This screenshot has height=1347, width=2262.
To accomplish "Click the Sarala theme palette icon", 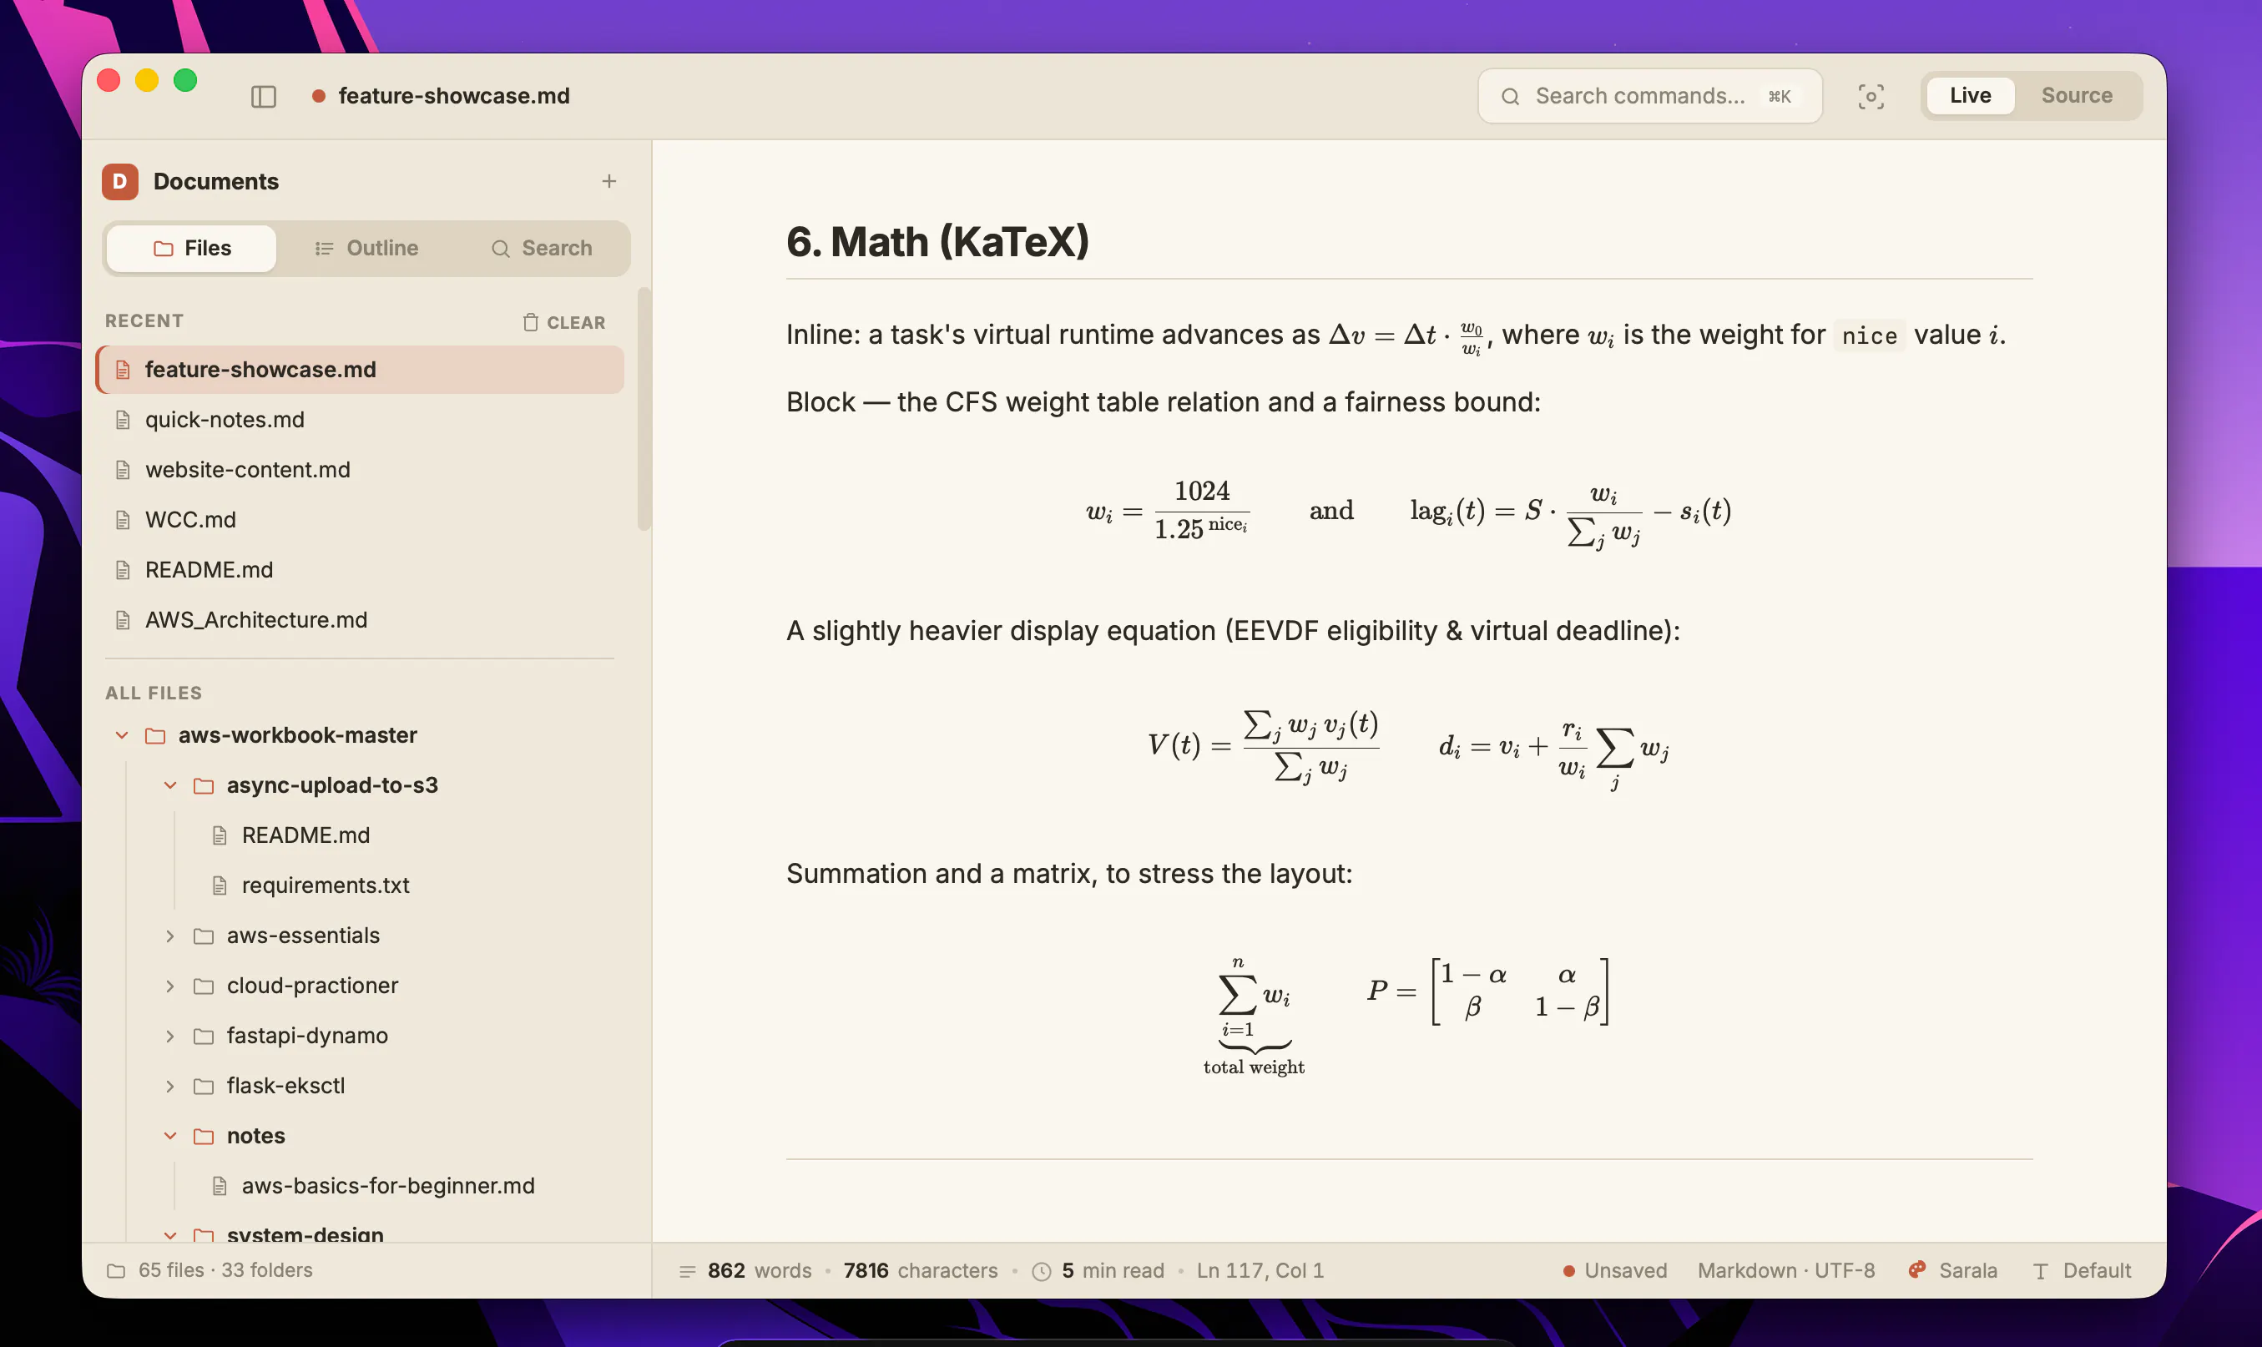I will [1917, 1270].
